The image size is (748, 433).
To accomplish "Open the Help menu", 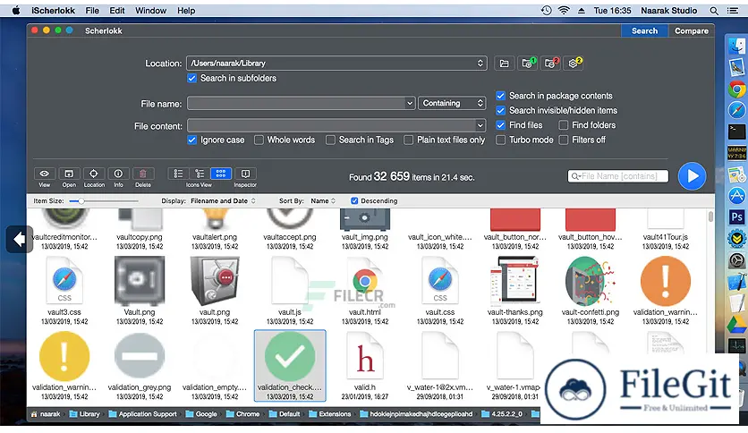I will (186, 11).
